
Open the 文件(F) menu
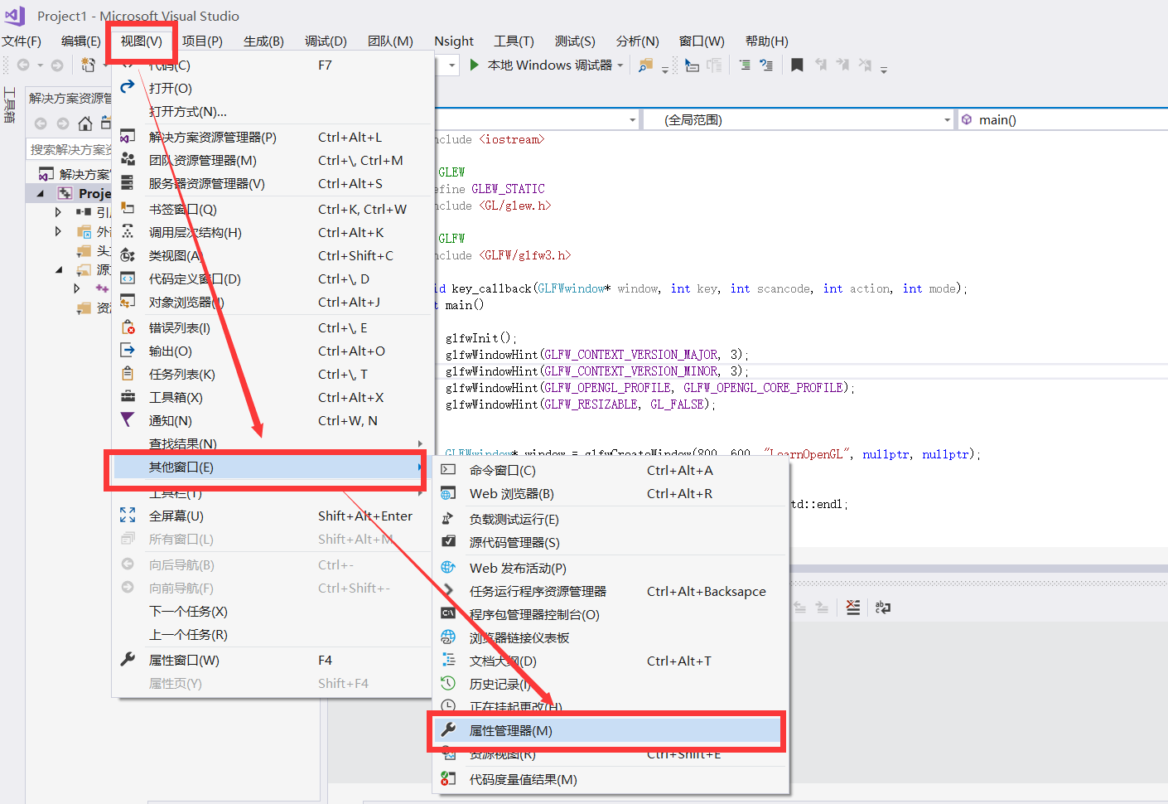[22, 41]
